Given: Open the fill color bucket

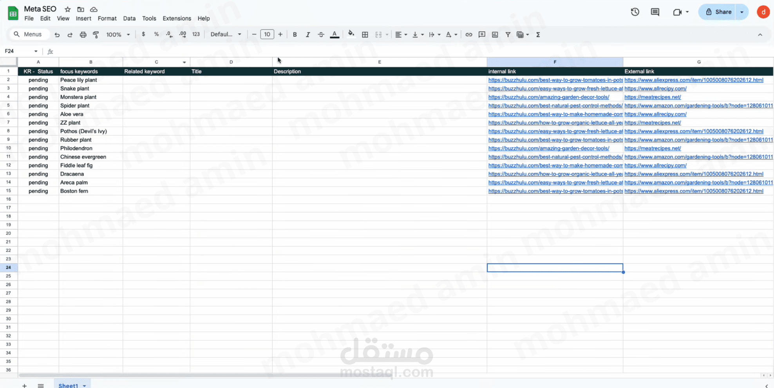Looking at the screenshot, I should tap(351, 34).
